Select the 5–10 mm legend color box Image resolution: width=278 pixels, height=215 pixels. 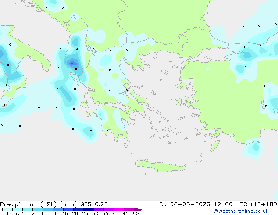coord(48,209)
